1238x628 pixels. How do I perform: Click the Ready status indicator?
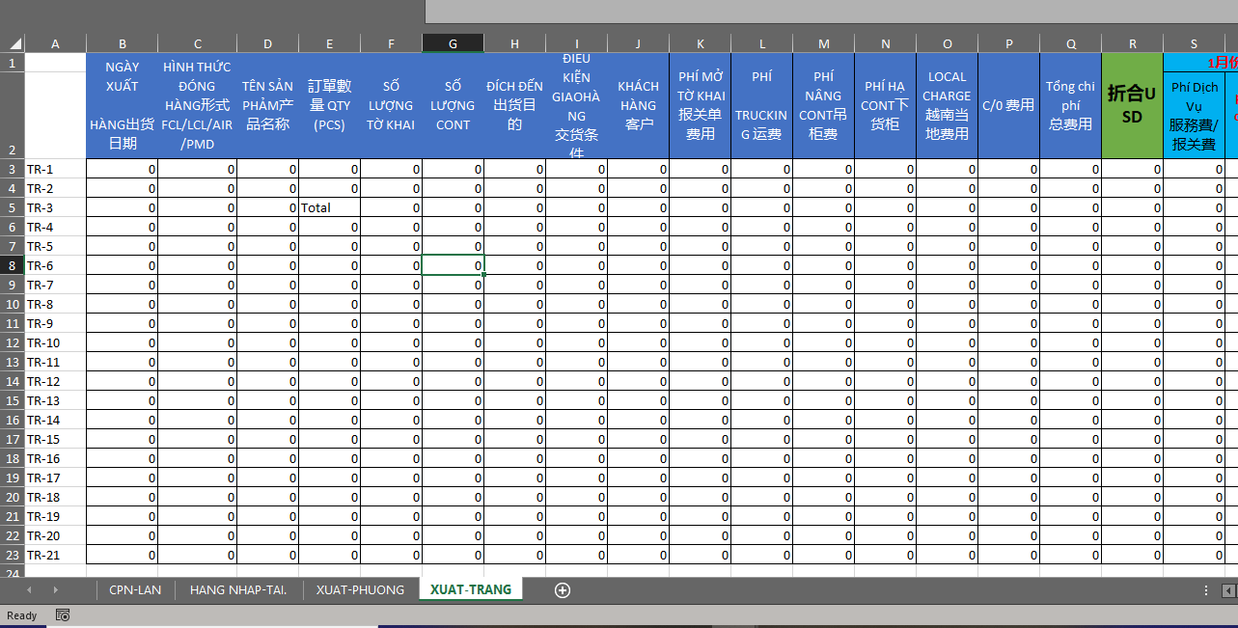(21, 615)
